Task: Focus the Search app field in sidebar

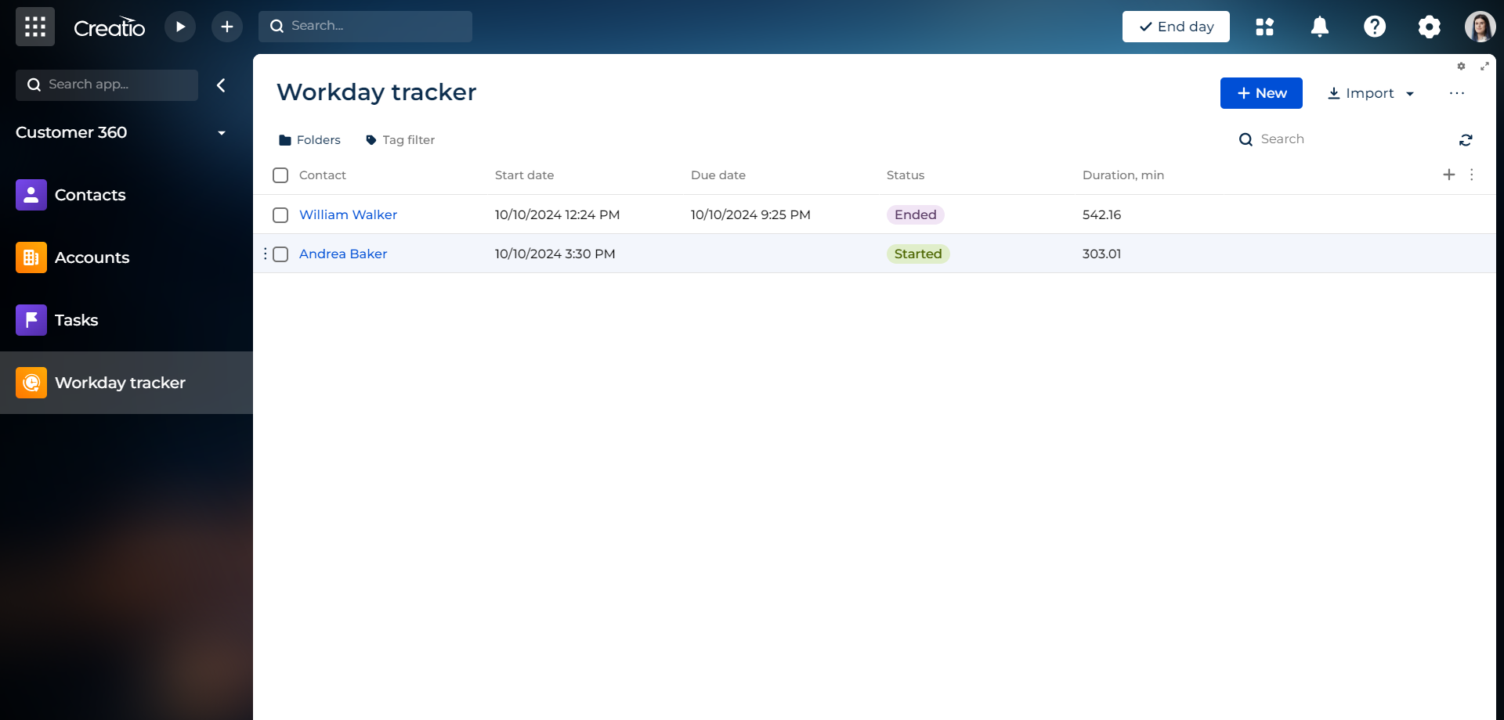Action: click(107, 85)
